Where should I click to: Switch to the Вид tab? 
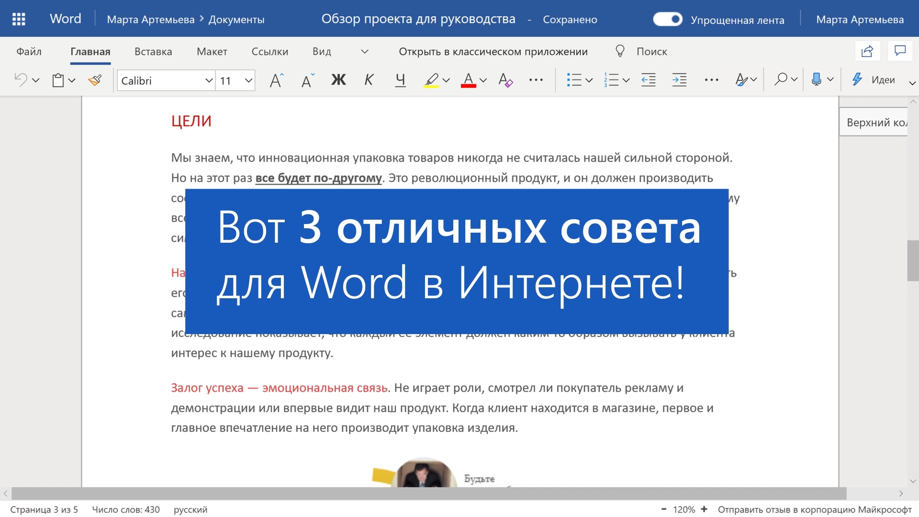[x=322, y=51]
